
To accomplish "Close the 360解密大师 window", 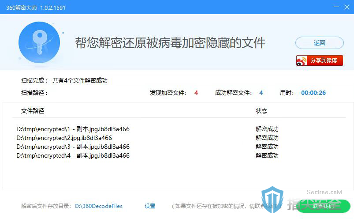I will pos(347,7).
